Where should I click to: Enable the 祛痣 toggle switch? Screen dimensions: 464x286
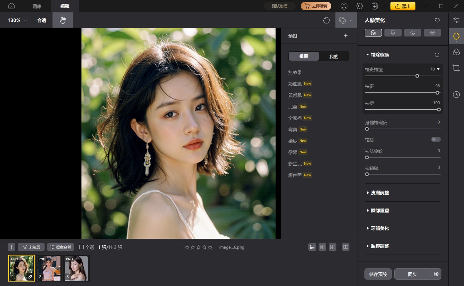click(x=436, y=139)
